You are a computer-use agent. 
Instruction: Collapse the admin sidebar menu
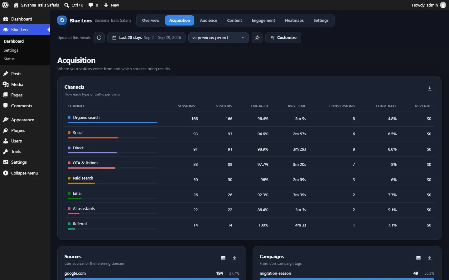pyautogui.click(x=25, y=173)
